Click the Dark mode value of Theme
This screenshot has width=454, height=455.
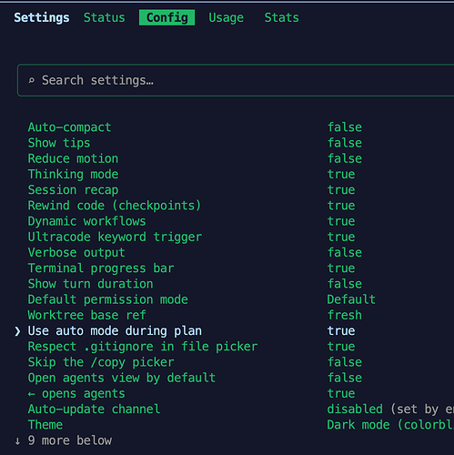tap(390, 425)
